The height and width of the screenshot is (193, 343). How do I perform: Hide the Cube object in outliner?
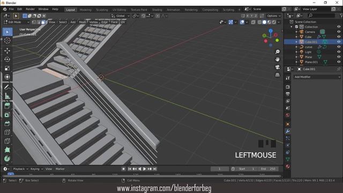coord(339,37)
